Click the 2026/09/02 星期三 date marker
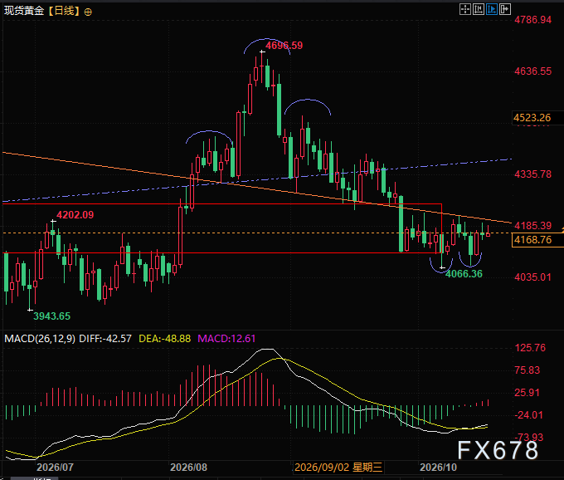The height and width of the screenshot is (480, 564). pyautogui.click(x=338, y=468)
